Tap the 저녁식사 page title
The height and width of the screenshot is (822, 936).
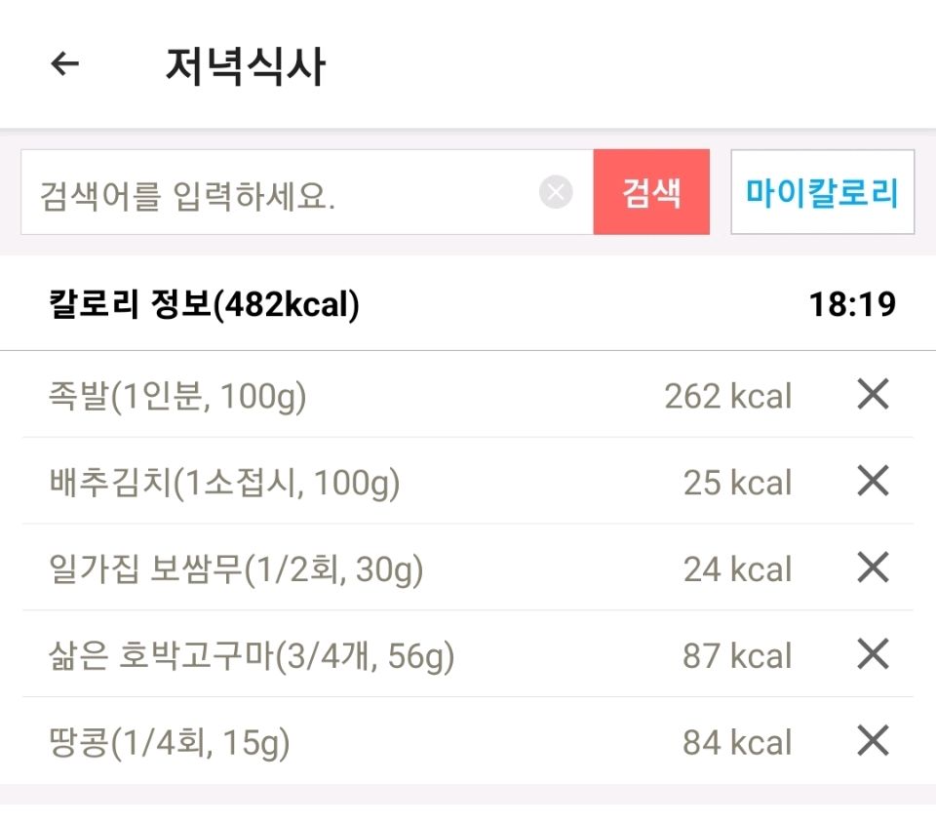[x=244, y=66]
